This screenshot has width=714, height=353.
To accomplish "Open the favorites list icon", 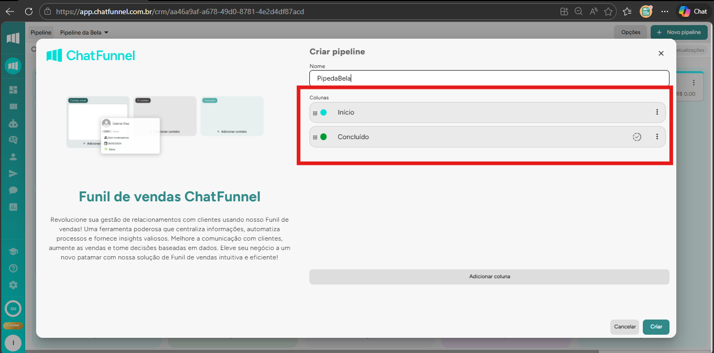I will [627, 11].
